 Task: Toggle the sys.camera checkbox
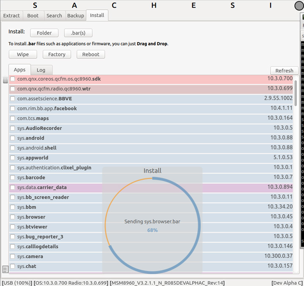13,256
